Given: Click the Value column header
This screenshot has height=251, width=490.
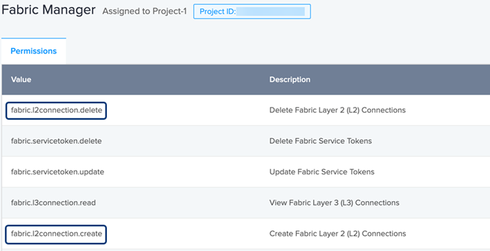Looking at the screenshot, I should (x=21, y=79).
